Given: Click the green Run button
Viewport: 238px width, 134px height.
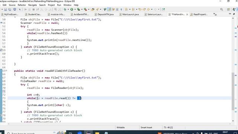Looking at the screenshot, I should (x=72, y=9).
